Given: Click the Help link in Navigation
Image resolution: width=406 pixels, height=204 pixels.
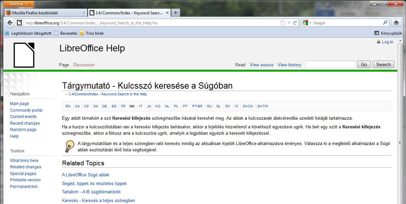Looking at the screenshot, I should [14, 136].
